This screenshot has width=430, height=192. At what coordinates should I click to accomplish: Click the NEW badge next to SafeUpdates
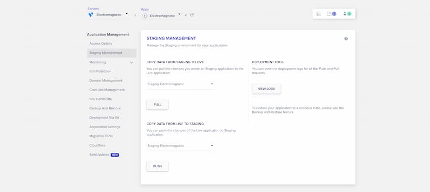point(115,155)
